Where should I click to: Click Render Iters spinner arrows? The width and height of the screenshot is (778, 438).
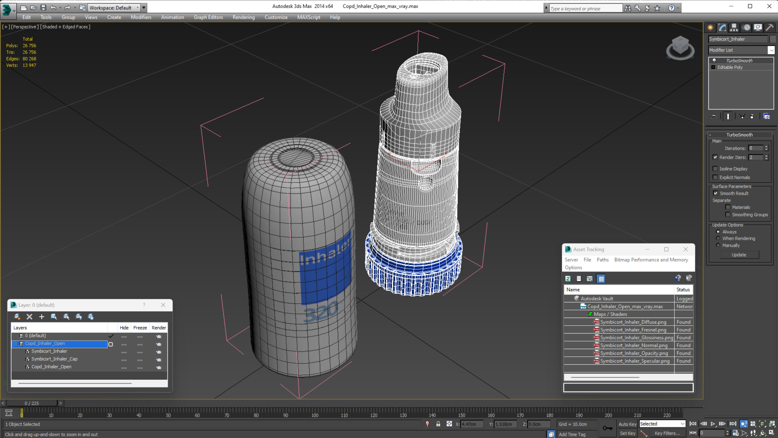click(766, 157)
